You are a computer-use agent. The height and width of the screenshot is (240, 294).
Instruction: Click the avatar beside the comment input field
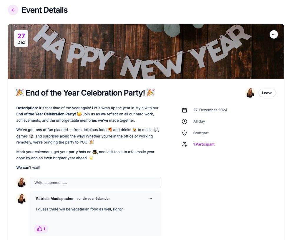click(21, 182)
